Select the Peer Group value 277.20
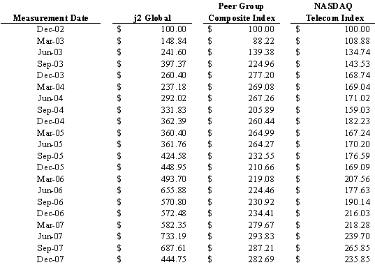 [x=261, y=75]
